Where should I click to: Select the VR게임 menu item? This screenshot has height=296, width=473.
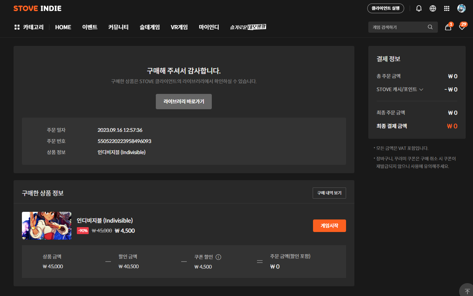179,27
